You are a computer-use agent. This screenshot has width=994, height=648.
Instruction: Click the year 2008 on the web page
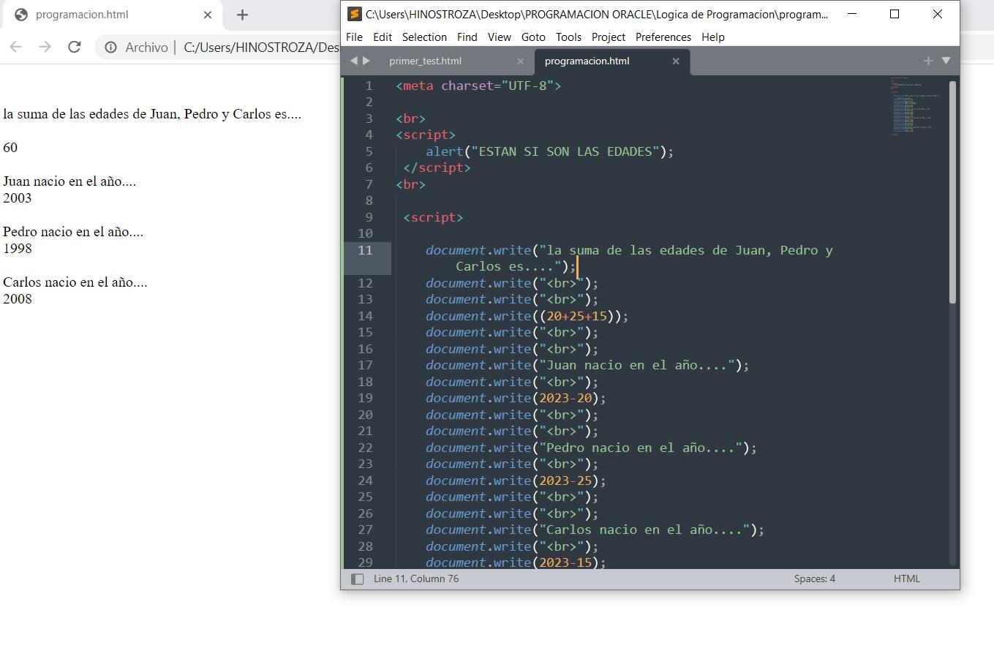coord(18,298)
